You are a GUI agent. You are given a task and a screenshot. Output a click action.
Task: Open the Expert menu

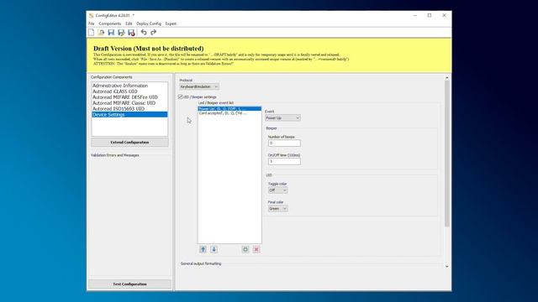click(x=171, y=23)
